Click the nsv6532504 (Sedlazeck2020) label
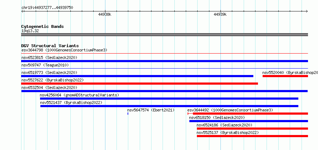This screenshot has height=150, width=318. coord(49,87)
